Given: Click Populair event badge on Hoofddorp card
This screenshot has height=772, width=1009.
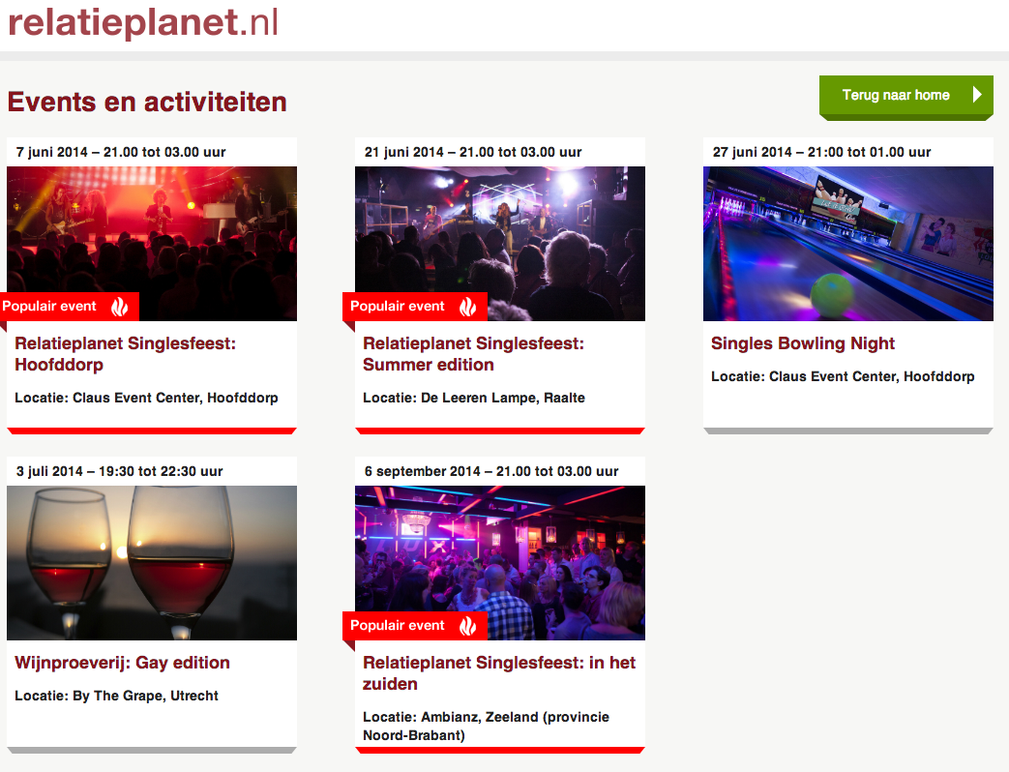Looking at the screenshot, I should point(70,307).
